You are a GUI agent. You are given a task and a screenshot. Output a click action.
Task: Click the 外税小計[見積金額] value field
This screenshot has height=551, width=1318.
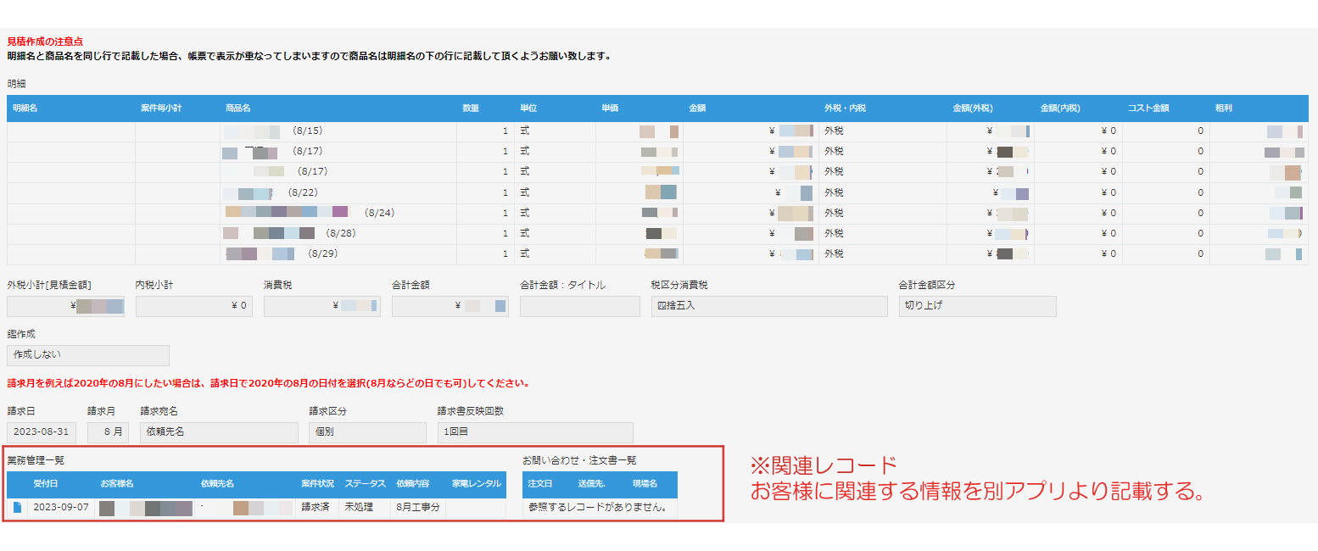pos(65,306)
